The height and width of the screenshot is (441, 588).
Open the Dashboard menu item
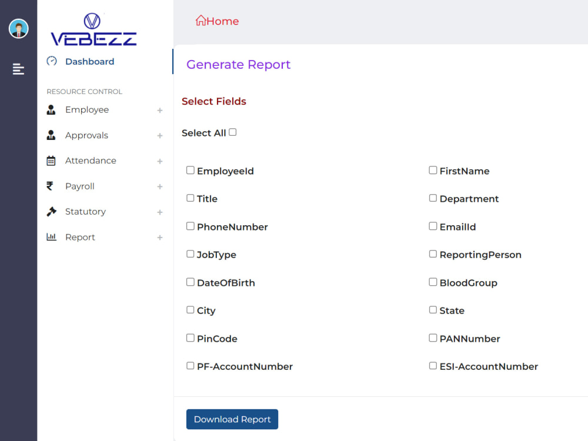[x=89, y=61]
